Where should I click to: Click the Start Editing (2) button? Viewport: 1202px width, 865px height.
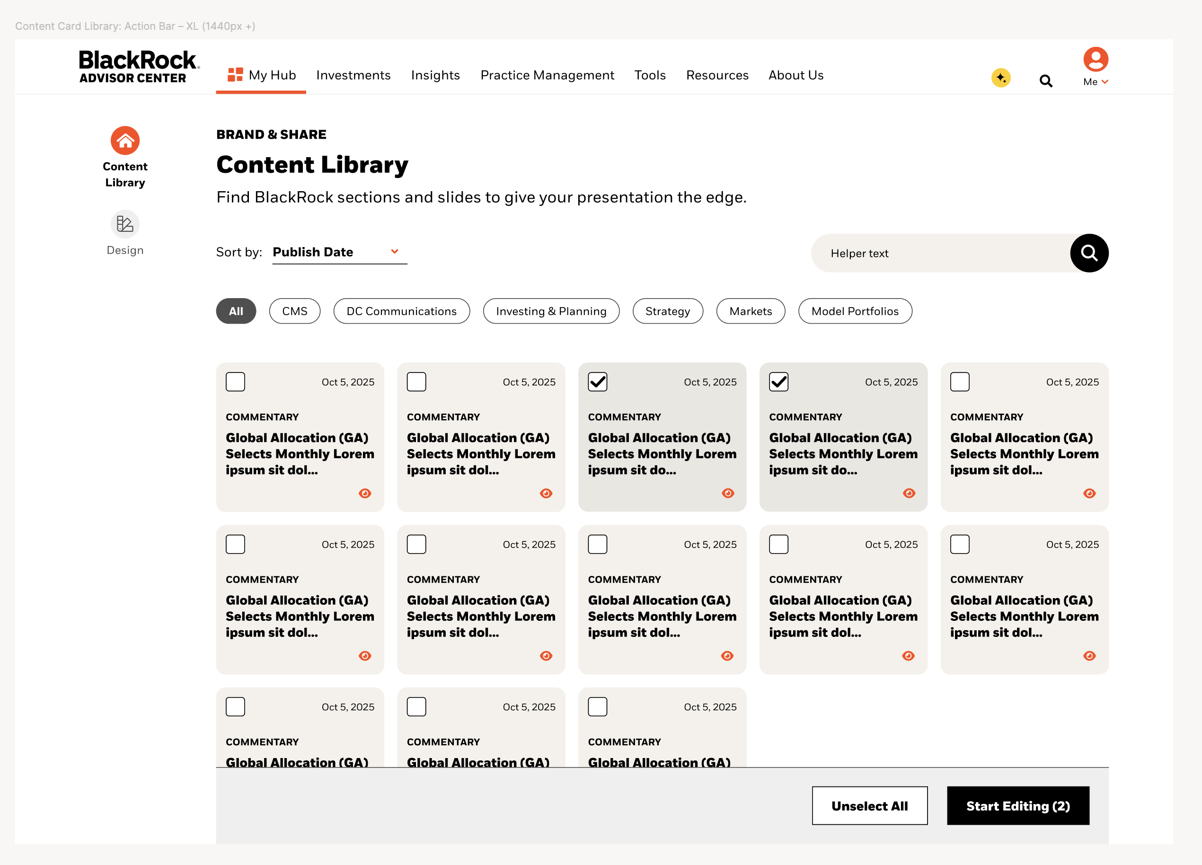tap(1017, 806)
